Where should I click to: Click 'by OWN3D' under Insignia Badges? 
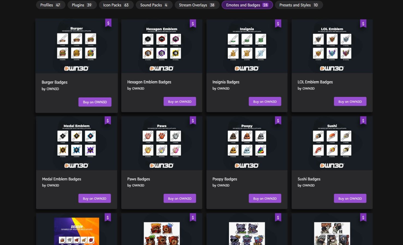point(221,88)
